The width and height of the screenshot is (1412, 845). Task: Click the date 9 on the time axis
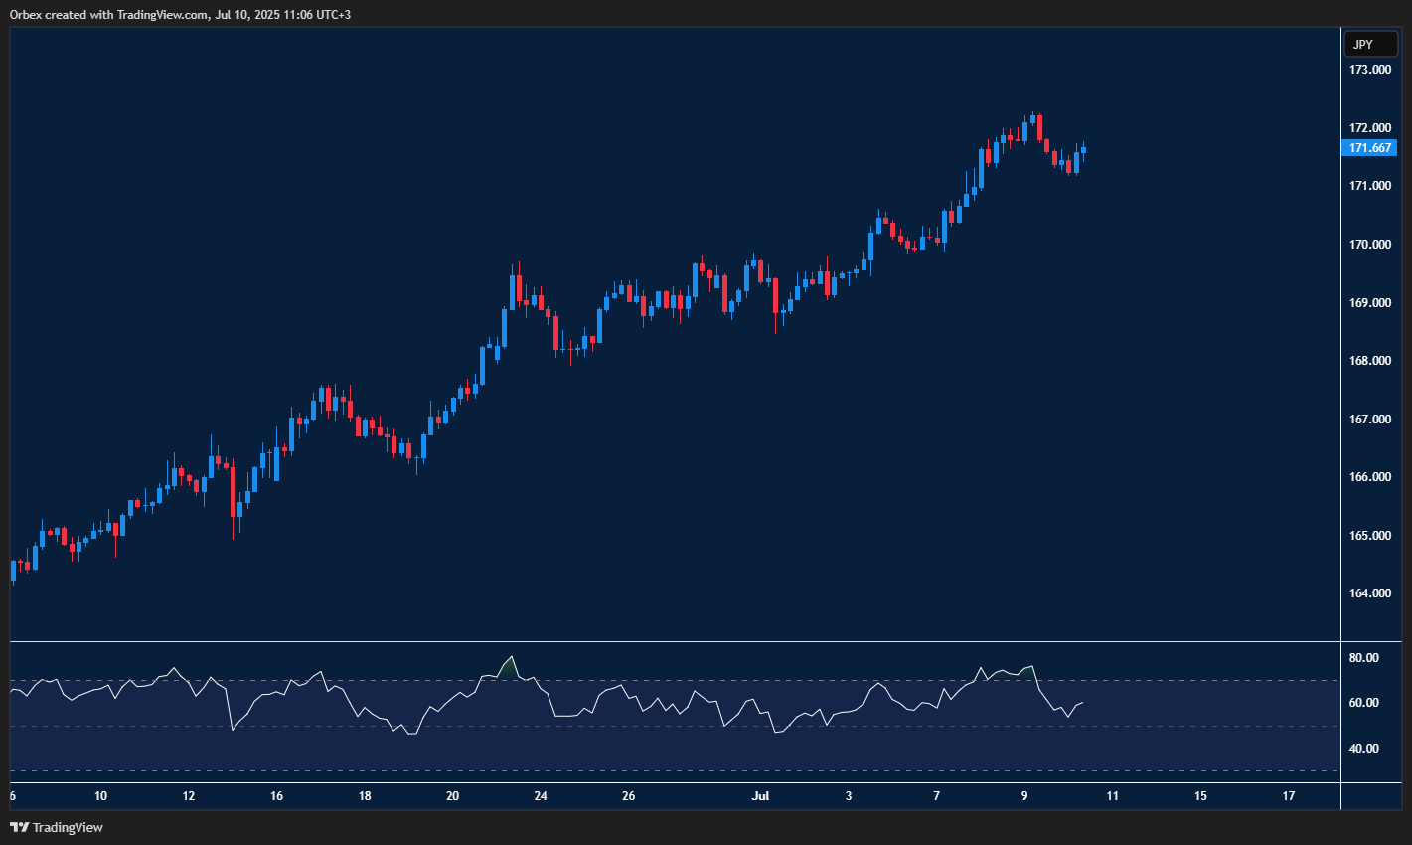(1023, 795)
